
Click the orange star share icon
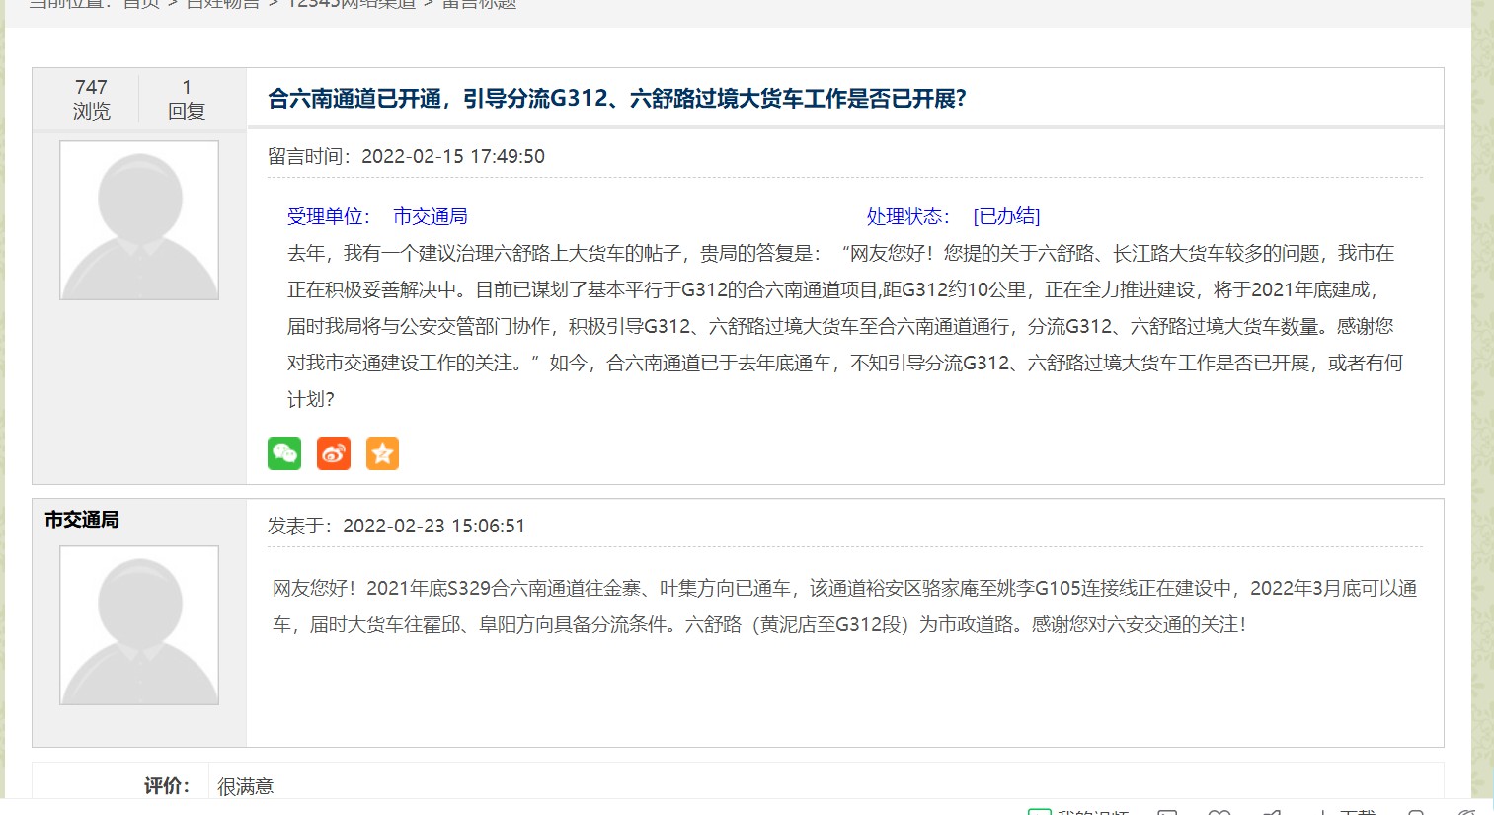382,453
